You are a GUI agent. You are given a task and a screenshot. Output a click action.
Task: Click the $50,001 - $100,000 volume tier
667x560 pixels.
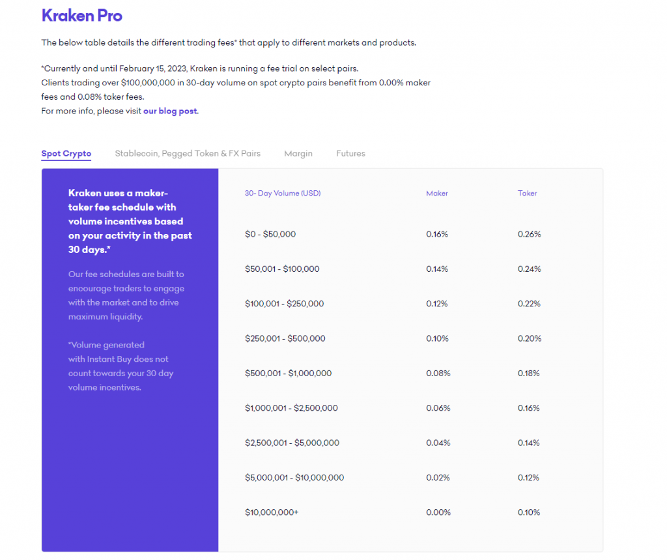click(282, 269)
